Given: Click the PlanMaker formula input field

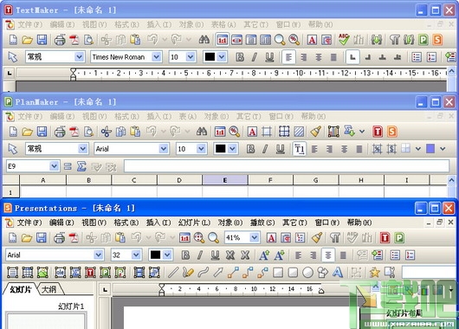Looking at the screenshot, I should (x=287, y=166).
